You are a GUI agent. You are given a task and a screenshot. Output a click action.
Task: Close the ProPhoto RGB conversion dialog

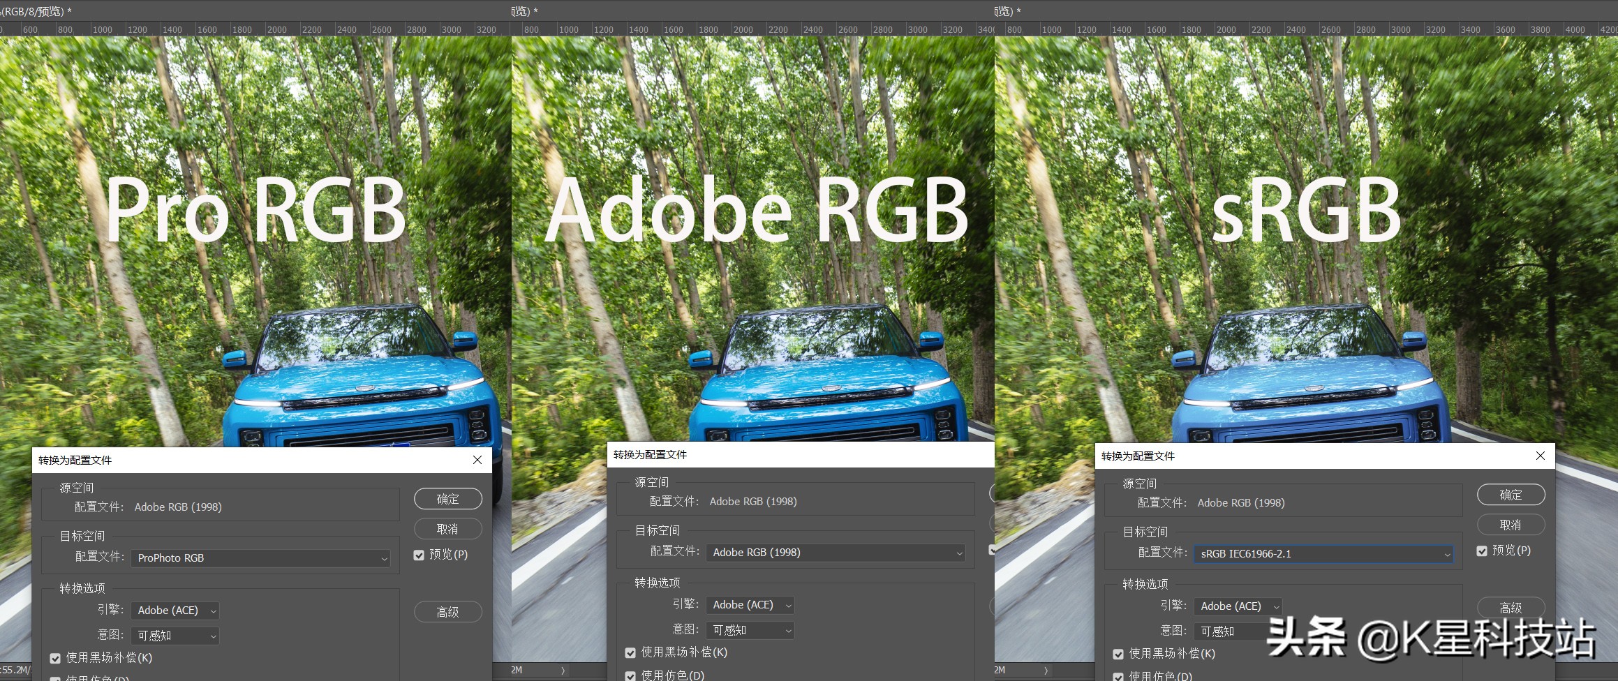[x=477, y=460]
